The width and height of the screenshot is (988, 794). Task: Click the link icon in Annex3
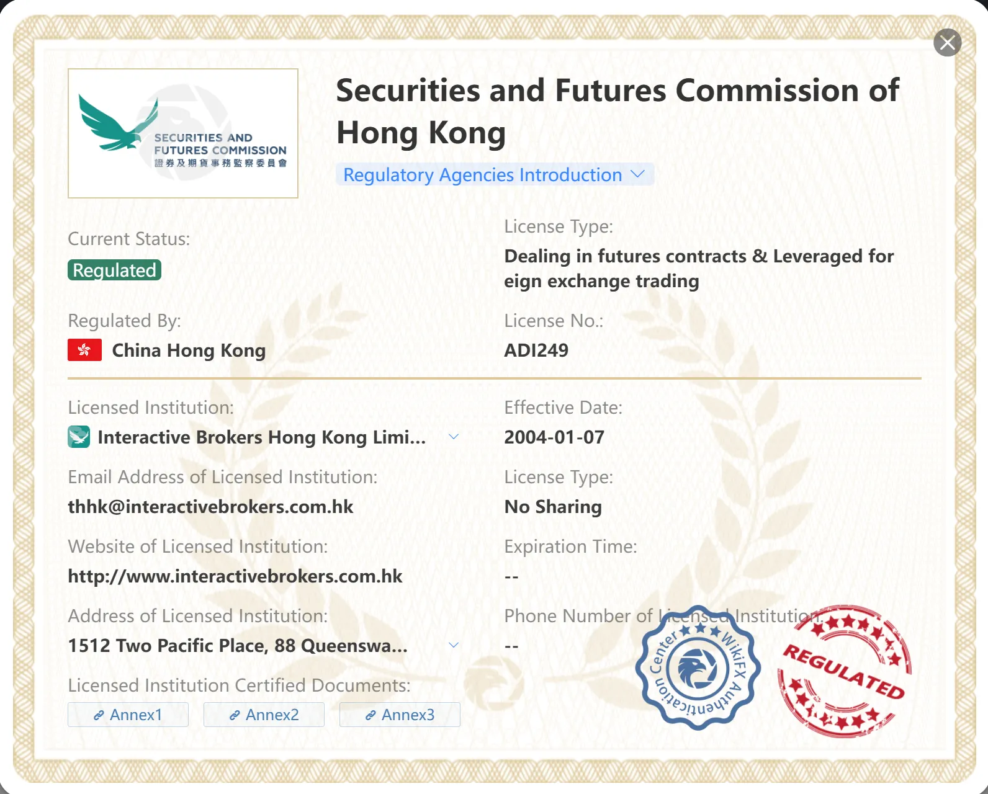[x=370, y=715]
